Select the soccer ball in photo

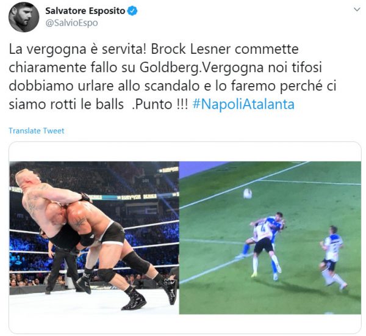coord(248,194)
